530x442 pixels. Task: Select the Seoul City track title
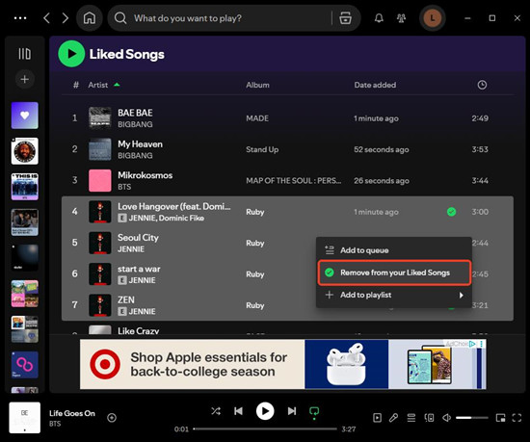138,238
